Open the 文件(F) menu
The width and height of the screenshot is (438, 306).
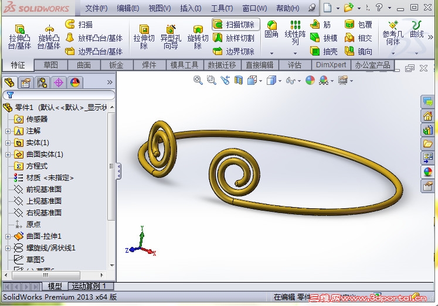click(96, 8)
